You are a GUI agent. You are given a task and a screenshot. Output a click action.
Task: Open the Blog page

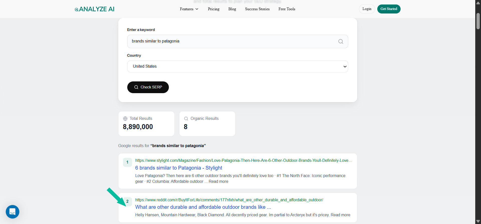pos(232,9)
